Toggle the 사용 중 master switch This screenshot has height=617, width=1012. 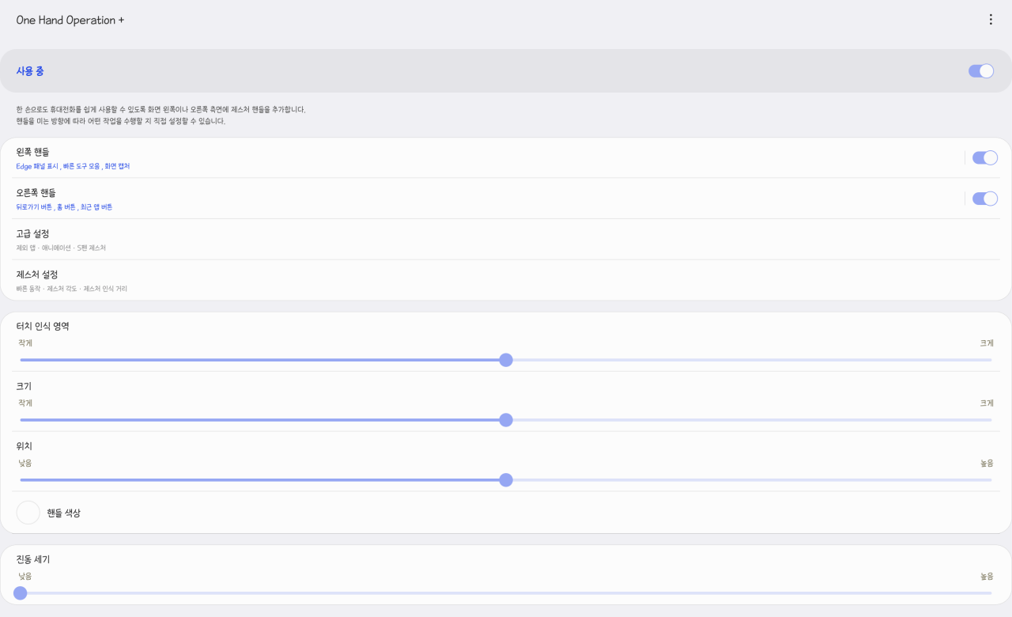981,71
